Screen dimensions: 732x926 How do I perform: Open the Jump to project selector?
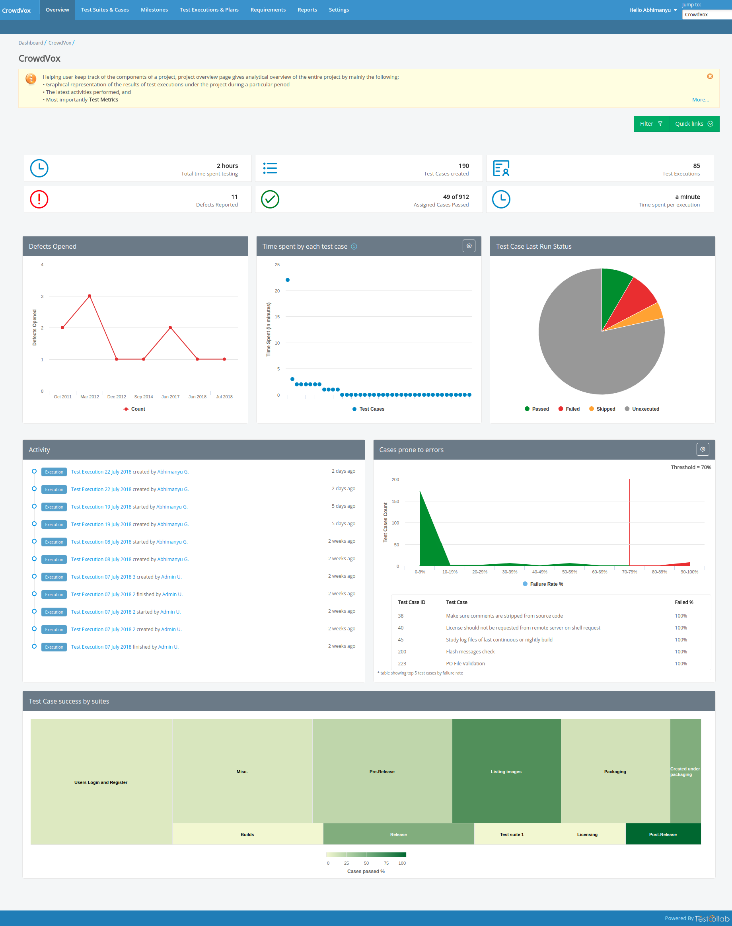pos(707,15)
